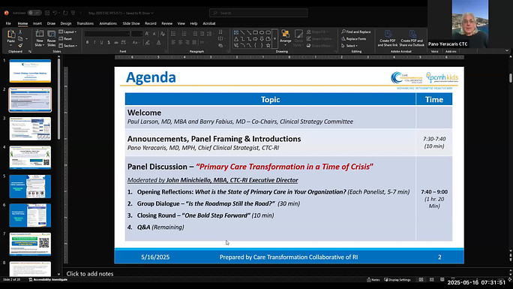Image resolution: width=513 pixels, height=289 pixels.
Task: Toggle text Shadow formatting
Action: 109,43
